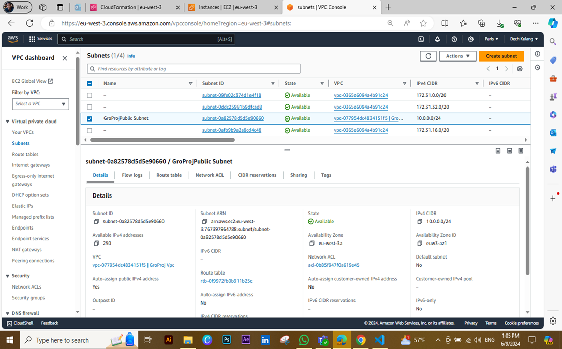Switch to the Network ACL tab

tap(210, 175)
